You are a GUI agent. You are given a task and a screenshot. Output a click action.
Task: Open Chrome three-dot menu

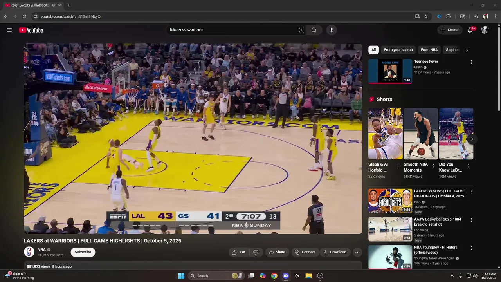[x=495, y=16]
